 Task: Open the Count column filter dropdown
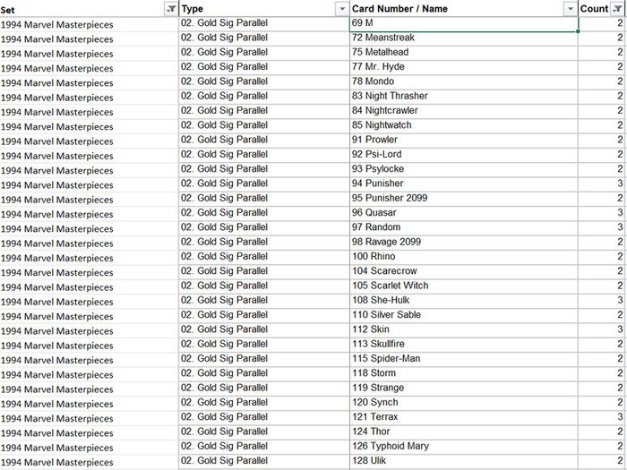click(x=618, y=9)
